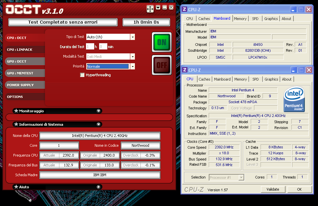Image resolution: width=318 pixels, height=206 pixels.
Task: Stop the test with the red OFF button
Action: click(162, 65)
